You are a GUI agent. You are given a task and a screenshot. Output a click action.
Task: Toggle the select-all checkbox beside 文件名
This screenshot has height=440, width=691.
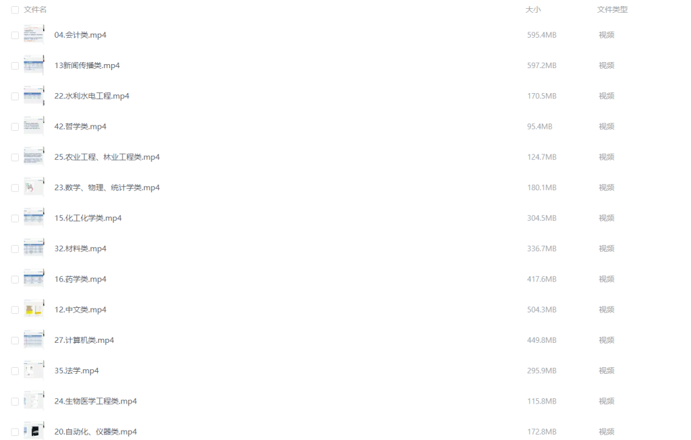[x=15, y=9]
